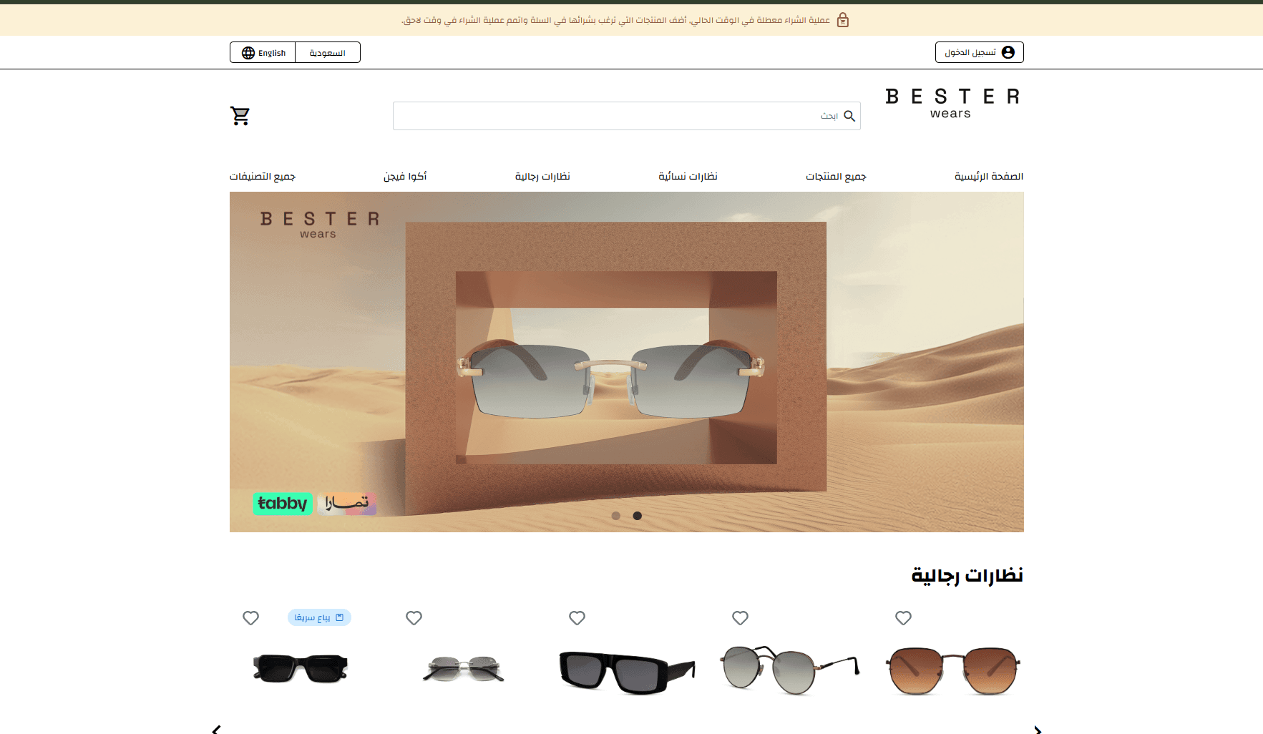
Task: Open the thick black wrap sunglasses product
Action: click(627, 672)
